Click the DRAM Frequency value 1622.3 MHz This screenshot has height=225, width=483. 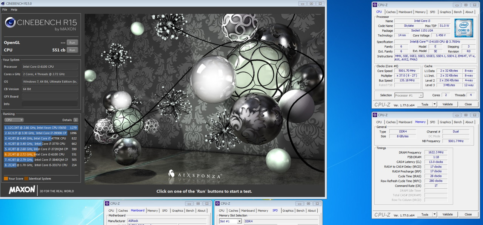(436, 152)
